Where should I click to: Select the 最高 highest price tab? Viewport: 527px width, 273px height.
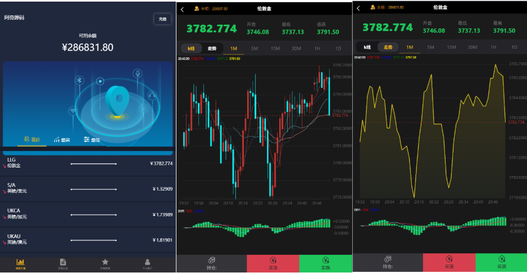point(62,140)
